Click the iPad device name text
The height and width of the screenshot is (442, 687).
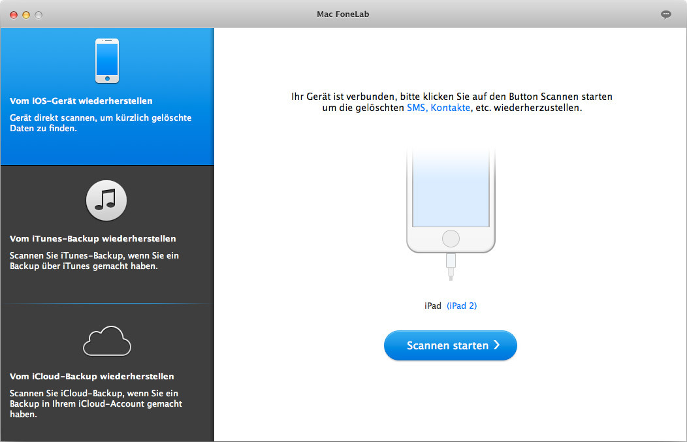pos(432,306)
